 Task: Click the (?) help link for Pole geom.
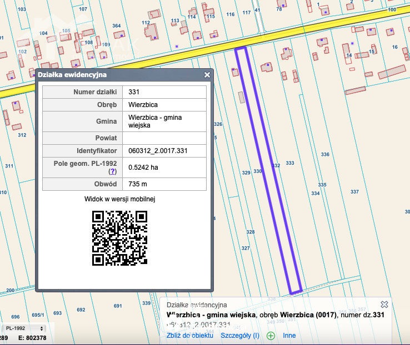pos(113,172)
